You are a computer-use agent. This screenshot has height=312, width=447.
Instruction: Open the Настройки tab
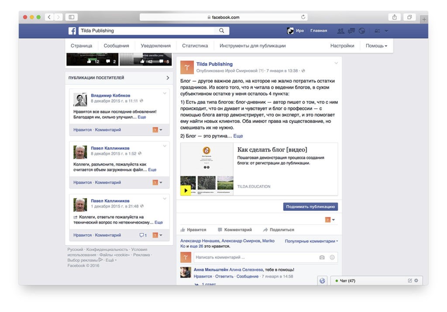click(x=342, y=46)
